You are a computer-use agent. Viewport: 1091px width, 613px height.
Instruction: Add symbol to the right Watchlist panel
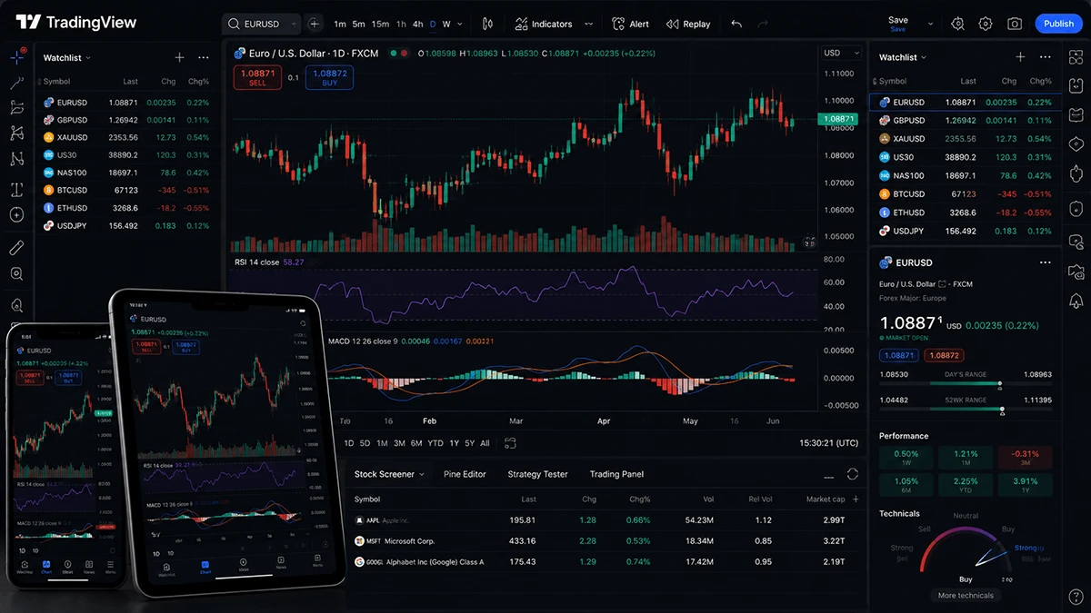(1020, 57)
